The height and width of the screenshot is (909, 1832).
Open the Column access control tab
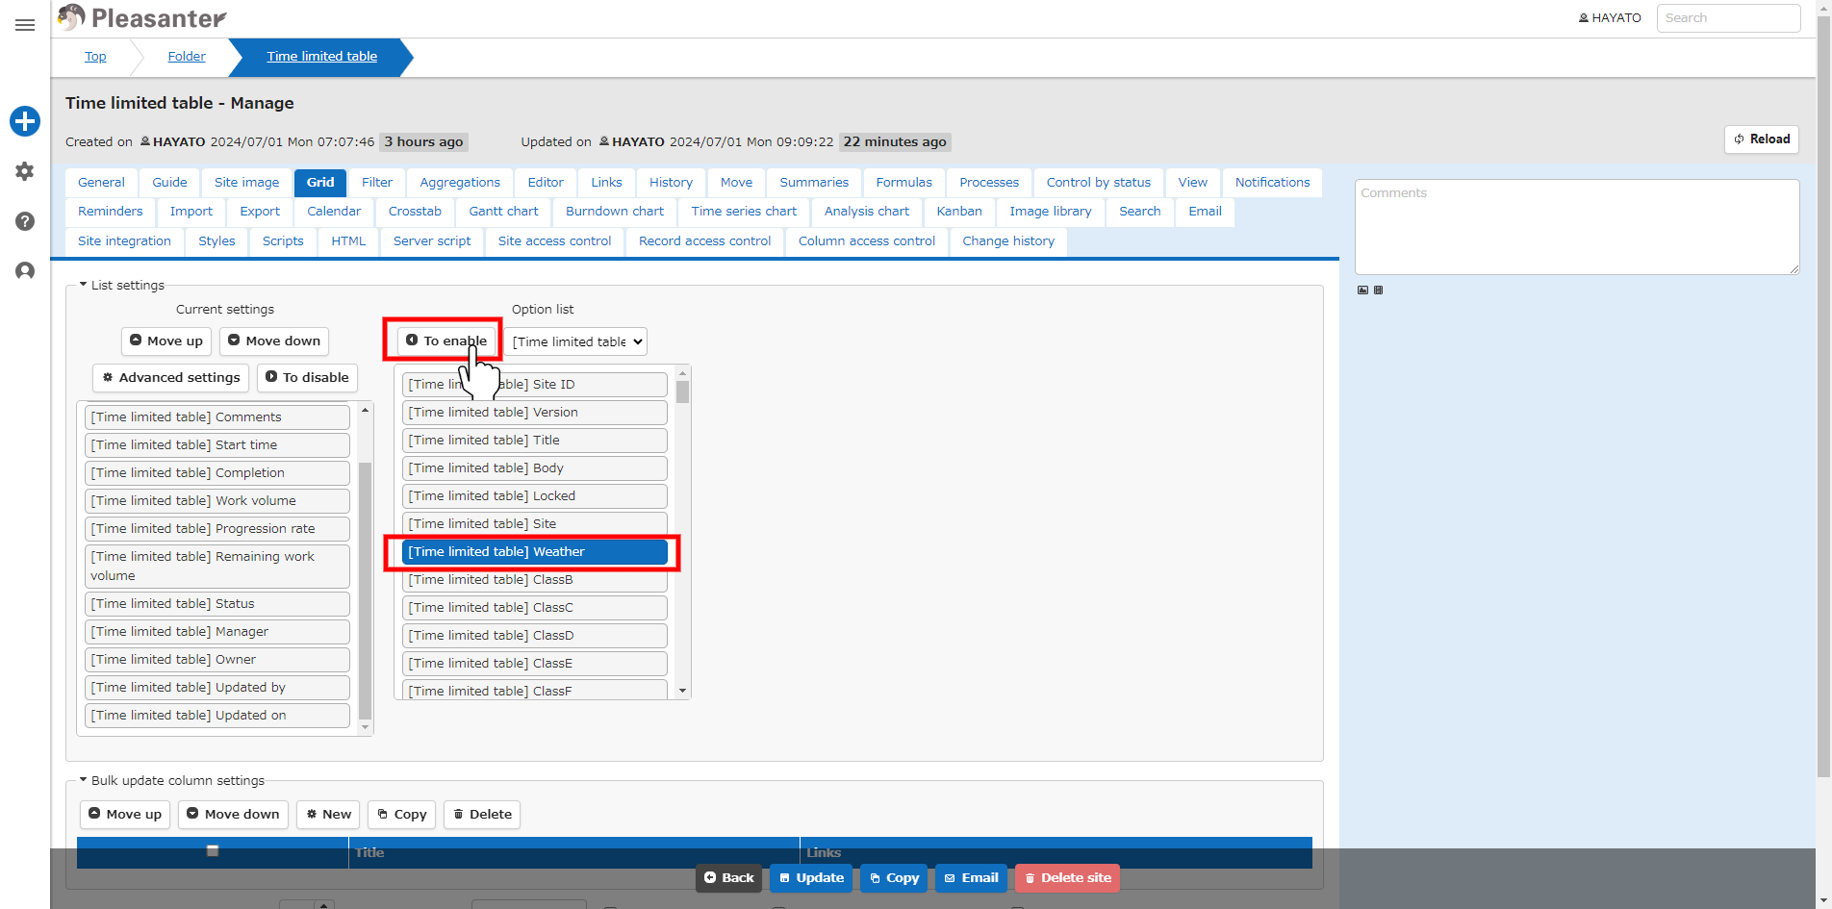tap(866, 240)
